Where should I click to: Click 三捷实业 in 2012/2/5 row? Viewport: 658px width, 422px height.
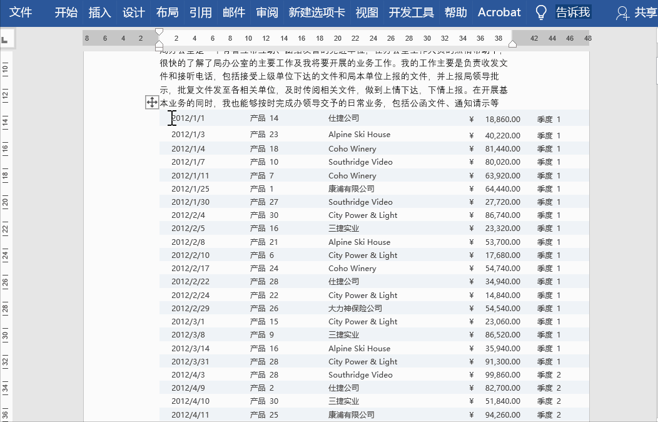point(343,229)
